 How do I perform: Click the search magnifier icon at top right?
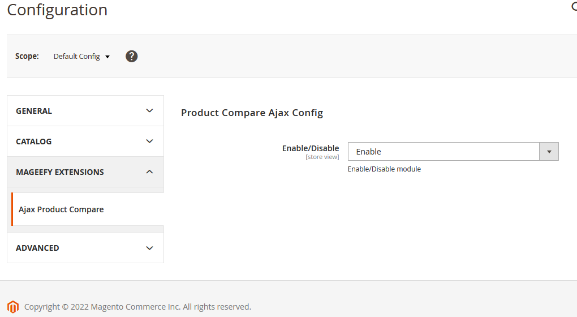tap(574, 7)
